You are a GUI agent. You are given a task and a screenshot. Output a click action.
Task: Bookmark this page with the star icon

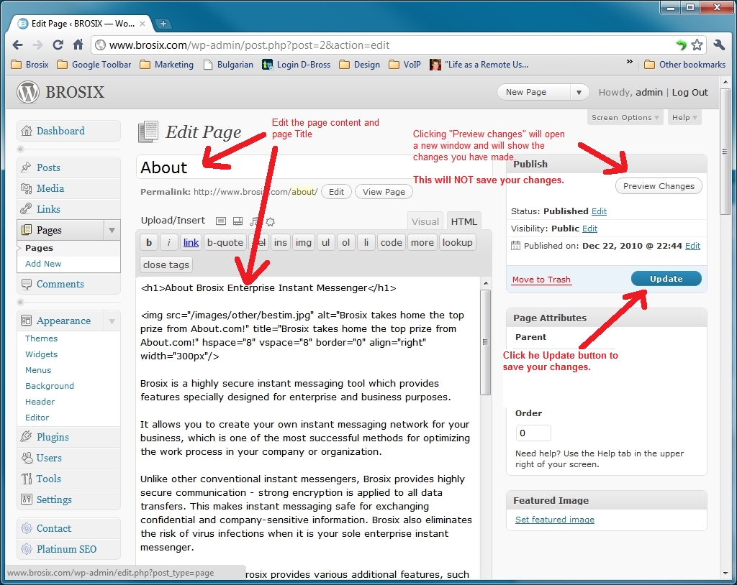point(697,45)
